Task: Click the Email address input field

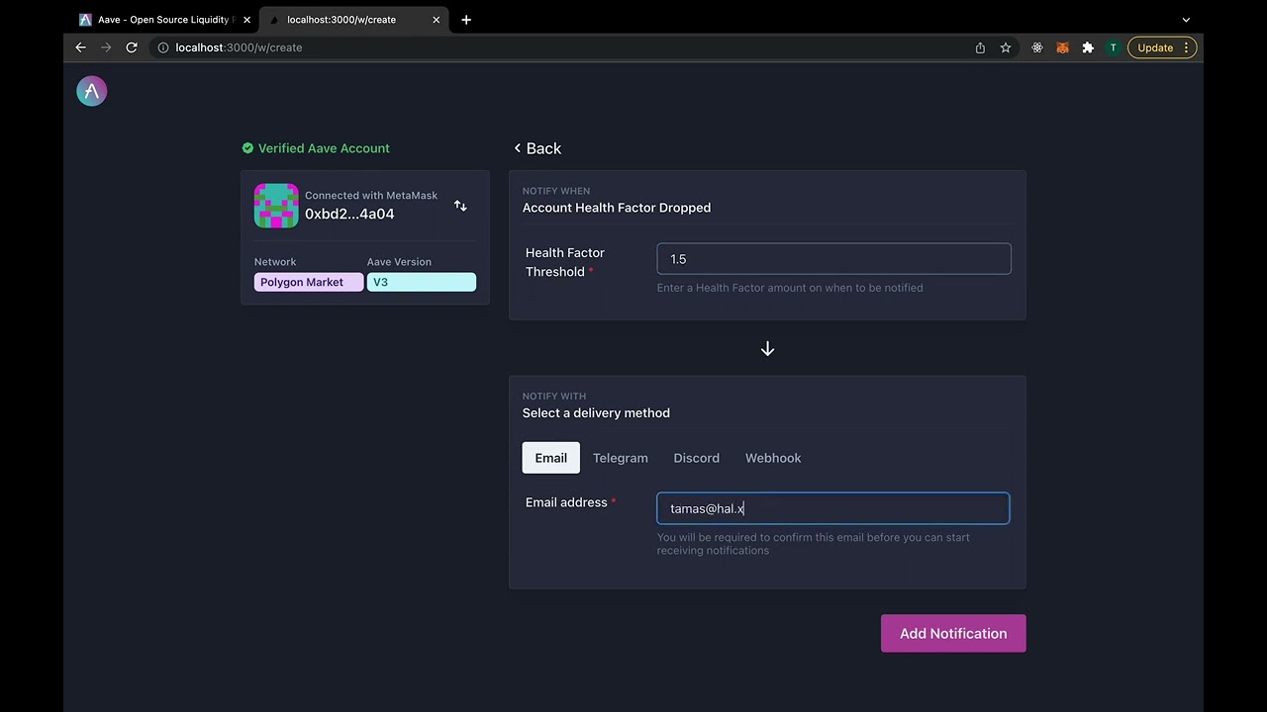Action: tap(833, 508)
